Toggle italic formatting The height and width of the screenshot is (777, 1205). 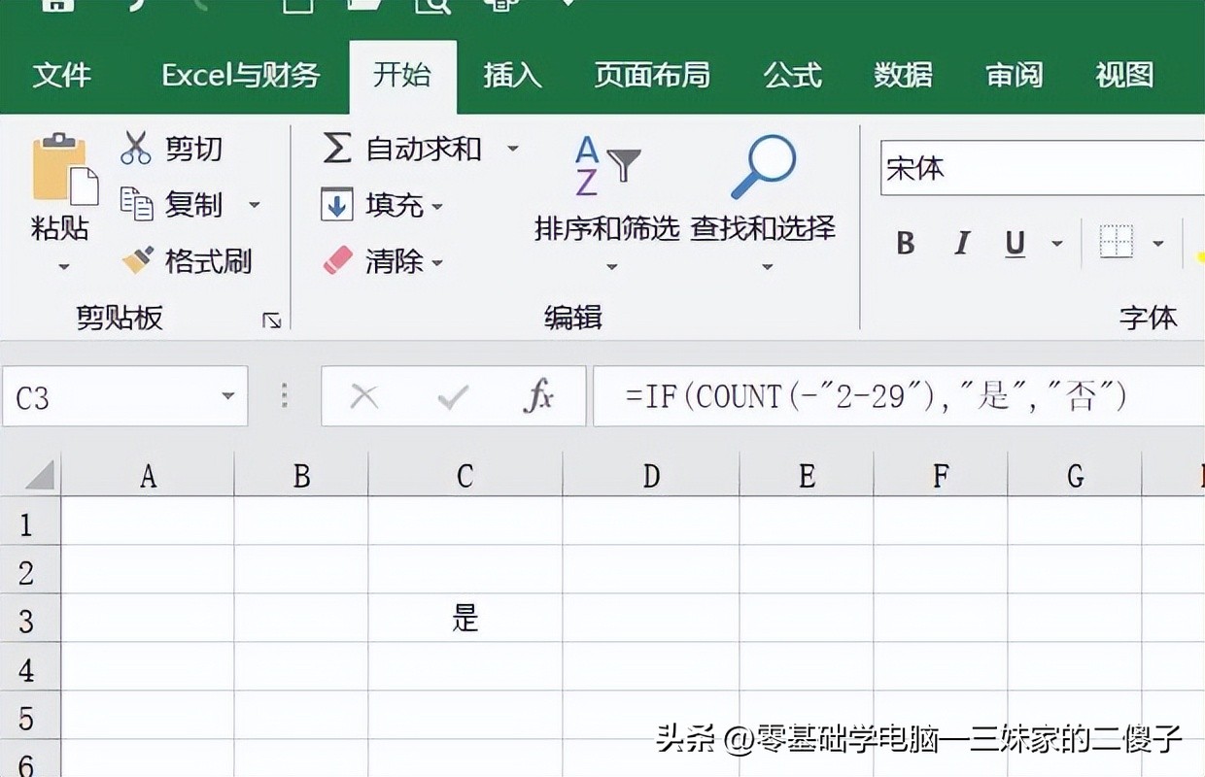click(x=961, y=243)
